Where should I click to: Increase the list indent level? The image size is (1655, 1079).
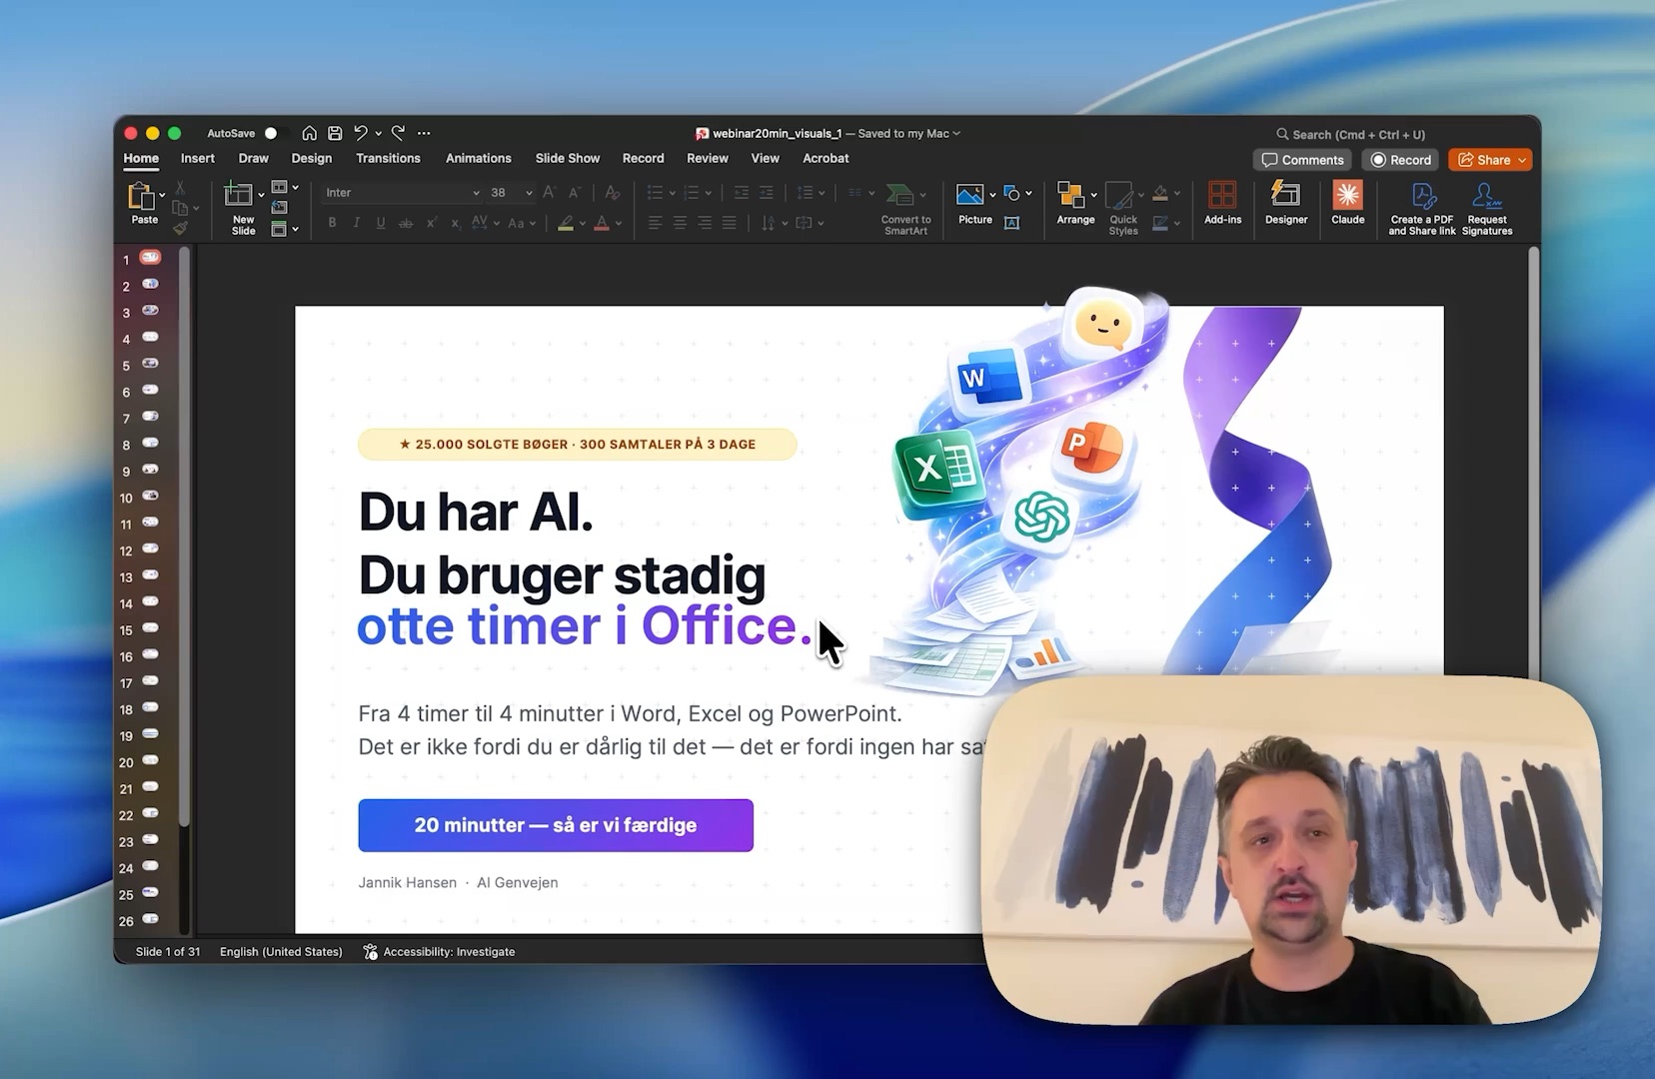tap(767, 192)
